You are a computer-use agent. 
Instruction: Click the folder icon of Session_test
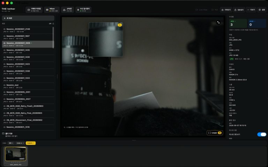(x=5, y=85)
